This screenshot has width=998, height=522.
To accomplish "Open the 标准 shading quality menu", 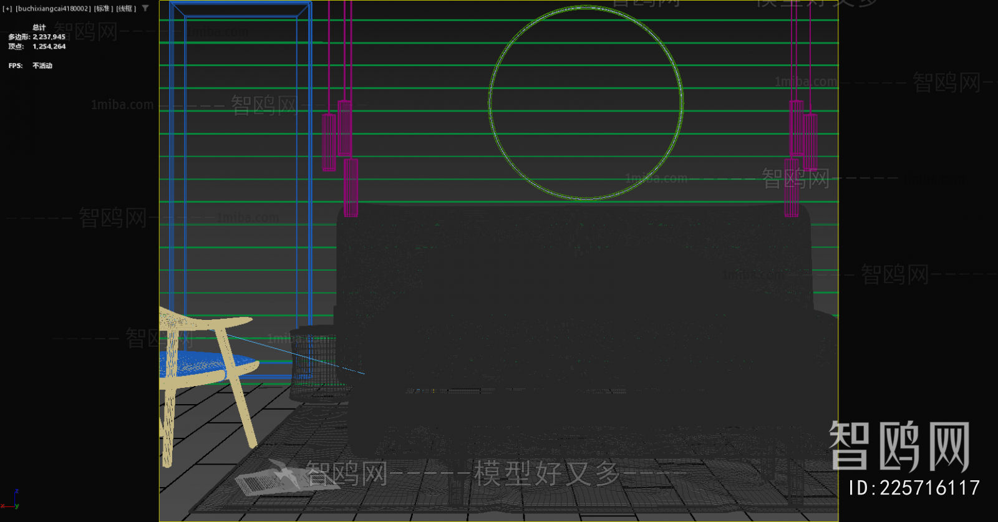I will (x=103, y=9).
